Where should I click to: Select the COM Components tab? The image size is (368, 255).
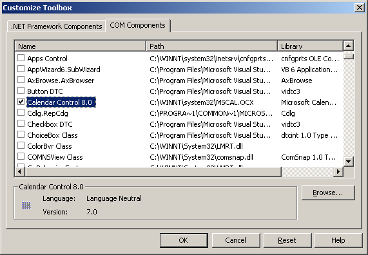pyautogui.click(x=137, y=25)
